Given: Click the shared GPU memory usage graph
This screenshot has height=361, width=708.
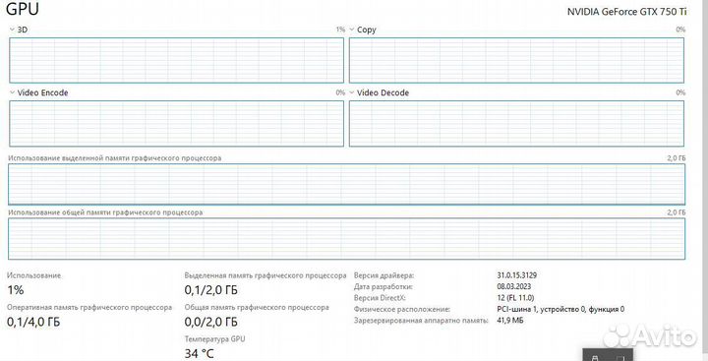Looking at the screenshot, I should coord(346,239).
